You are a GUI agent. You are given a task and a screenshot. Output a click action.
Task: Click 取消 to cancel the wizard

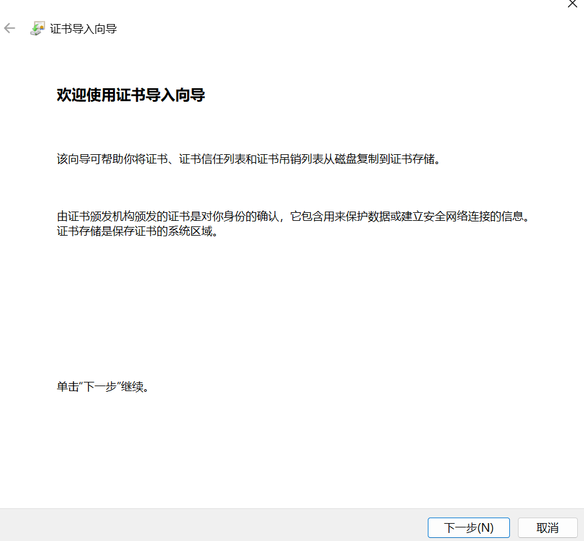click(547, 527)
